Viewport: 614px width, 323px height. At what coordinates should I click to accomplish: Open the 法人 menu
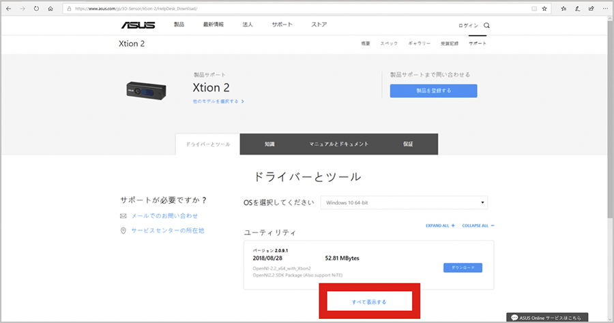[x=248, y=25]
